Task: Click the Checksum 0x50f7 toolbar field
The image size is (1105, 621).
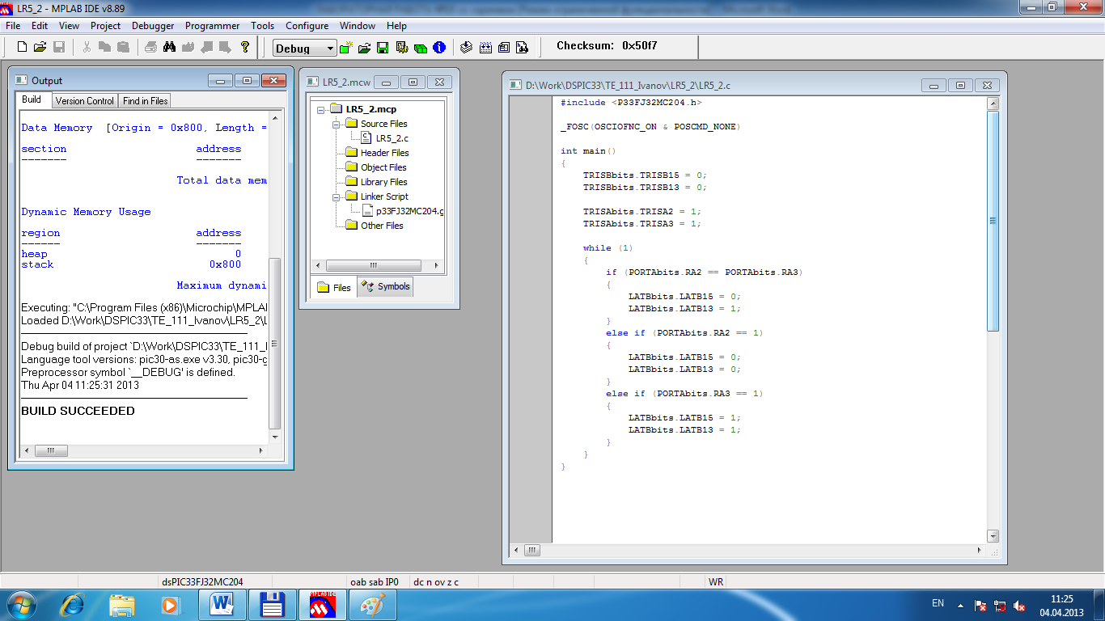Action: [x=607, y=45]
